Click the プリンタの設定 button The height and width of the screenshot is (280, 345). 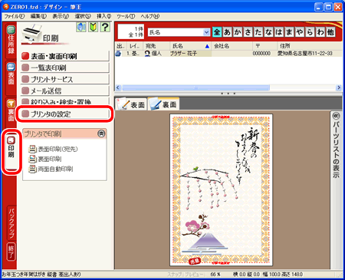point(65,114)
